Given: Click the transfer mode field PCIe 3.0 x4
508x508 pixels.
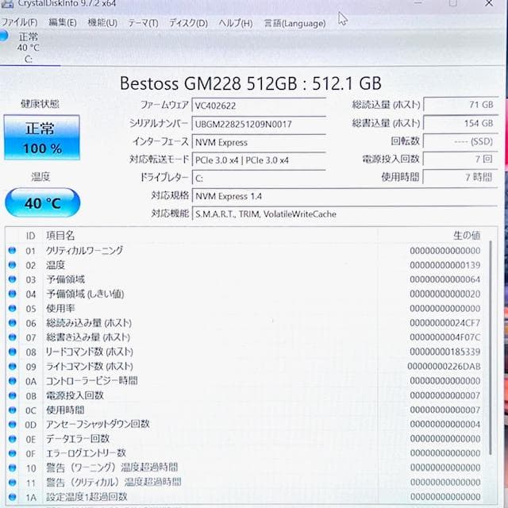Looking at the screenshot, I should click(259, 160).
